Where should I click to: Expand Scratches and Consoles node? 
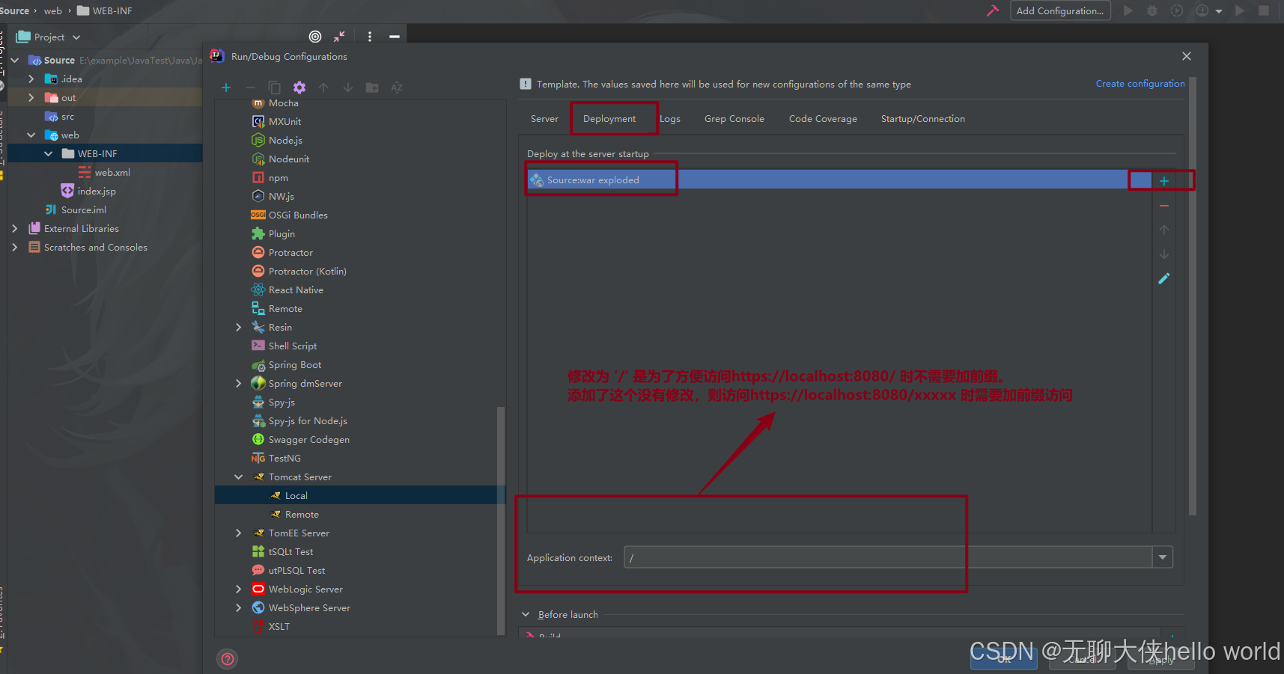point(14,248)
